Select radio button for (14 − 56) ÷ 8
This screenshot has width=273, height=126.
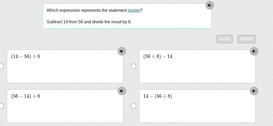pos(1,66)
